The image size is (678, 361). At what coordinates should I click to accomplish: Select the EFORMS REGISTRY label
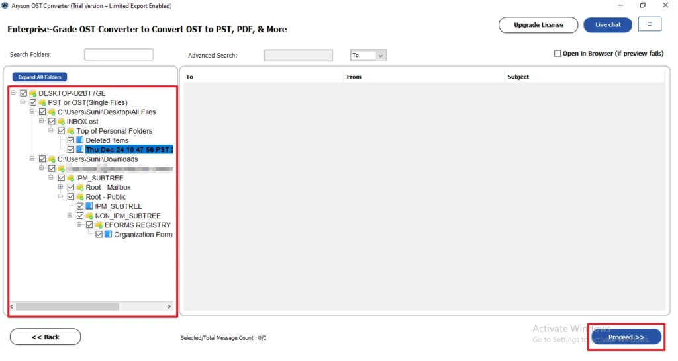138,225
